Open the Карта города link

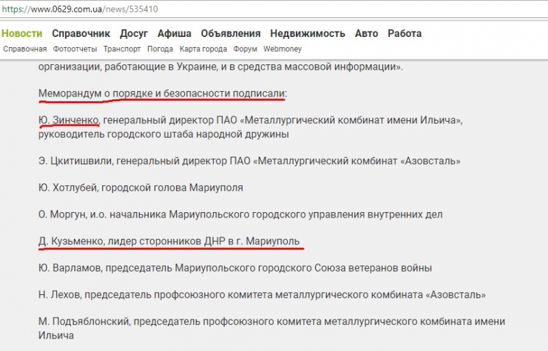click(x=203, y=49)
